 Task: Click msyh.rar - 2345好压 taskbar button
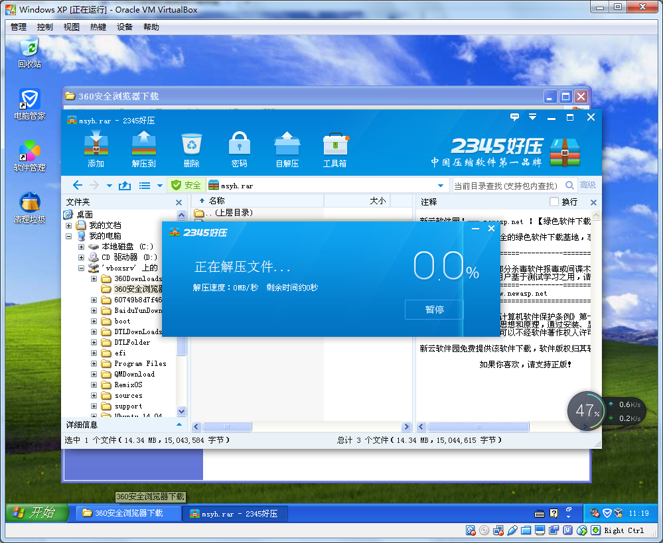(235, 513)
